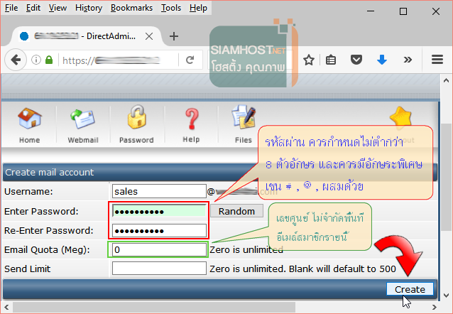Open the Bookmarks menu
Viewport: 453px width, 314px height.
[131, 8]
